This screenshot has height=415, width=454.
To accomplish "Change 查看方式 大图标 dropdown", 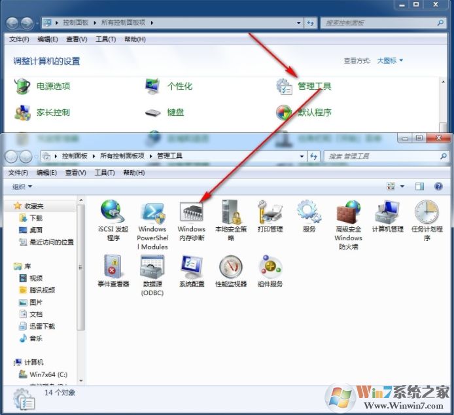I will tap(390, 61).
